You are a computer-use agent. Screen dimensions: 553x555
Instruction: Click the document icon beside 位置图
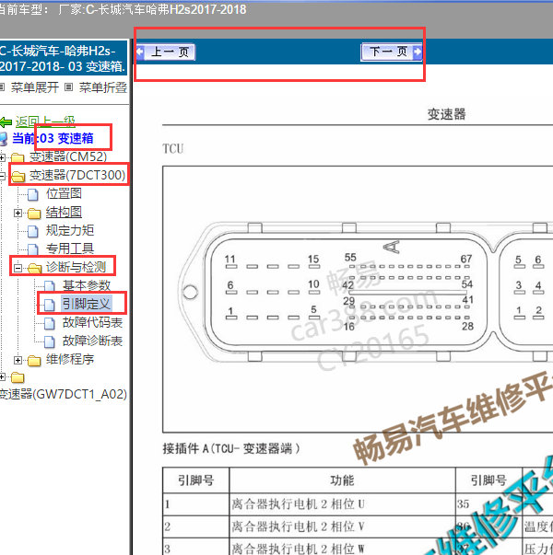click(33, 194)
